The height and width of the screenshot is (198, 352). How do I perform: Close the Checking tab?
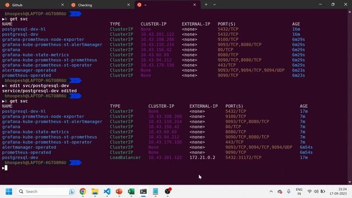point(129,5)
